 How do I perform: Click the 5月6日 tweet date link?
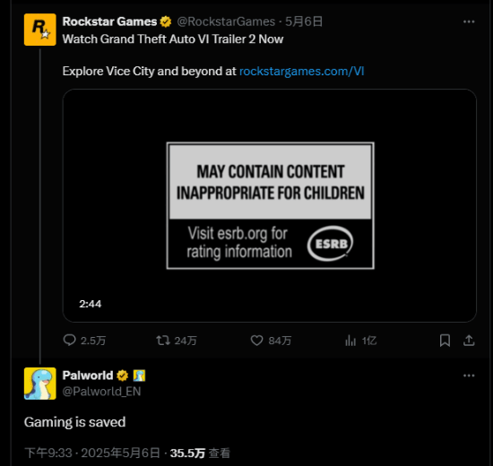point(304,22)
